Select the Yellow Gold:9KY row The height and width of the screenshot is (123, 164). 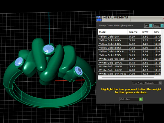pos(129,37)
